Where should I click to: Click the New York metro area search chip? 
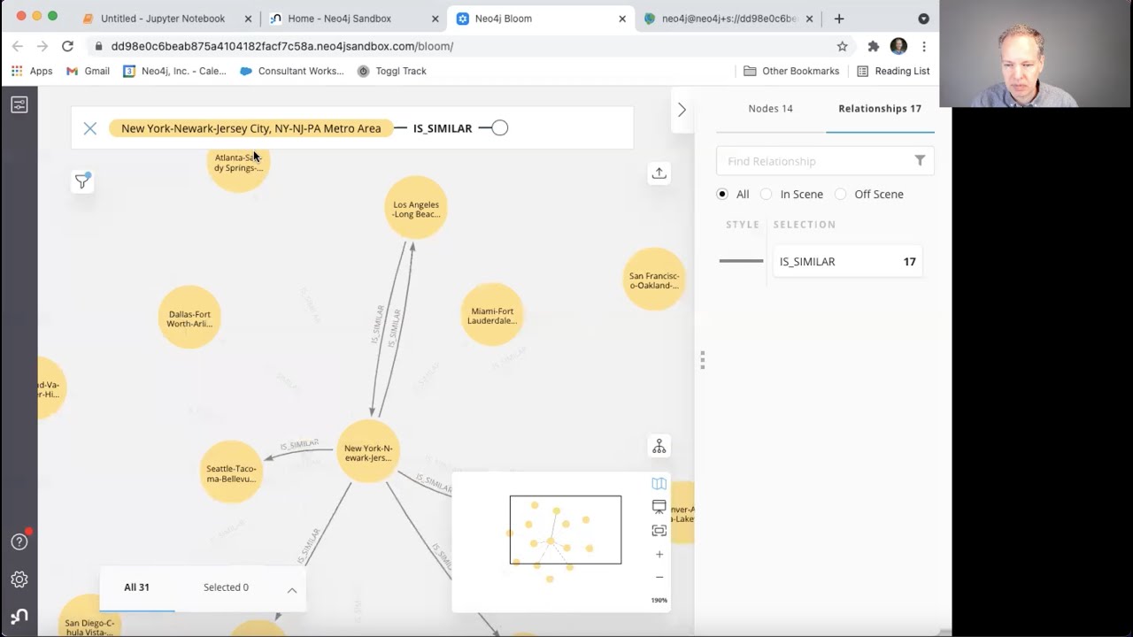tap(251, 128)
